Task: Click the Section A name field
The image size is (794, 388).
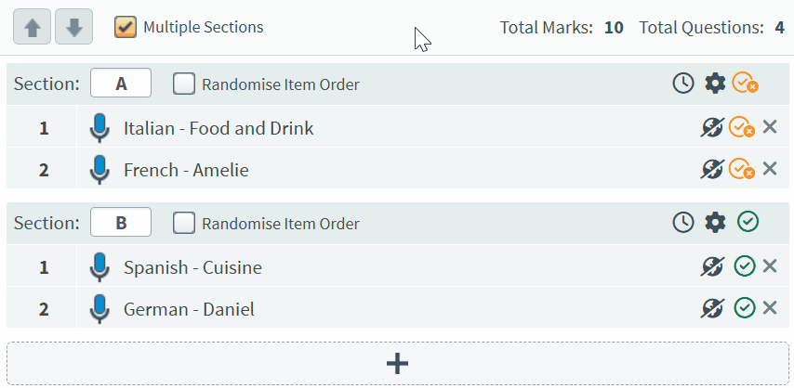Action: pyautogui.click(x=121, y=84)
